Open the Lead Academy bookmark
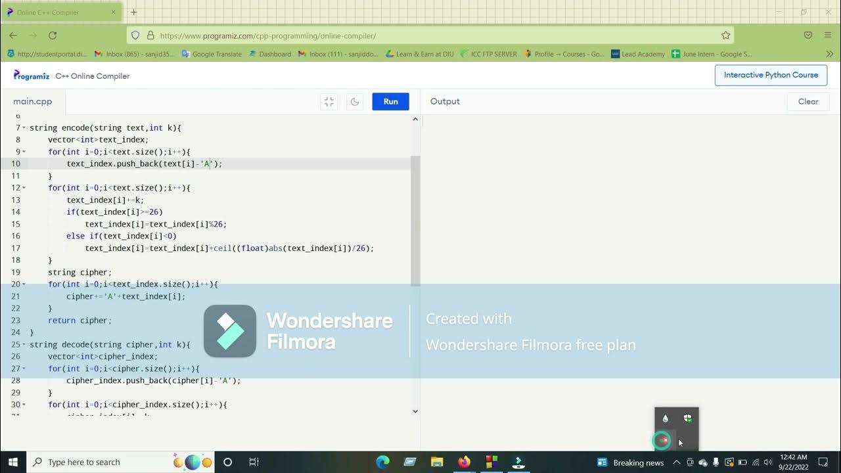This screenshot has height=473, width=841. pyautogui.click(x=638, y=54)
